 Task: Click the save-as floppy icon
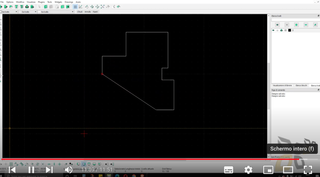tap(22, 7)
